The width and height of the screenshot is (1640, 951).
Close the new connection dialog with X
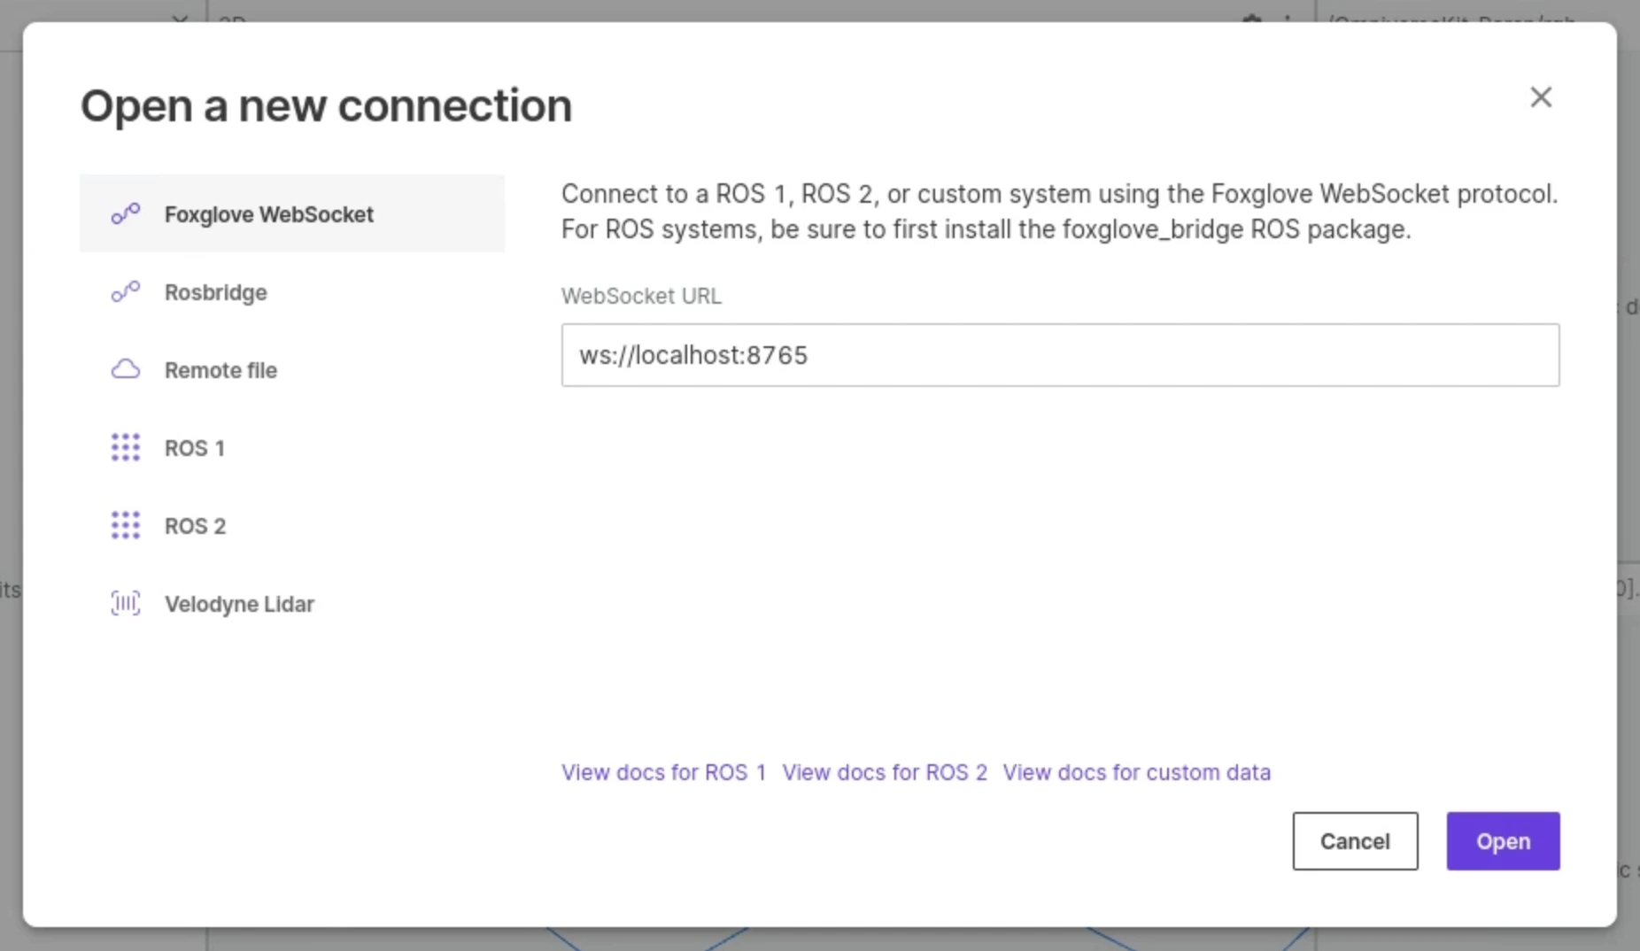[x=1541, y=97]
